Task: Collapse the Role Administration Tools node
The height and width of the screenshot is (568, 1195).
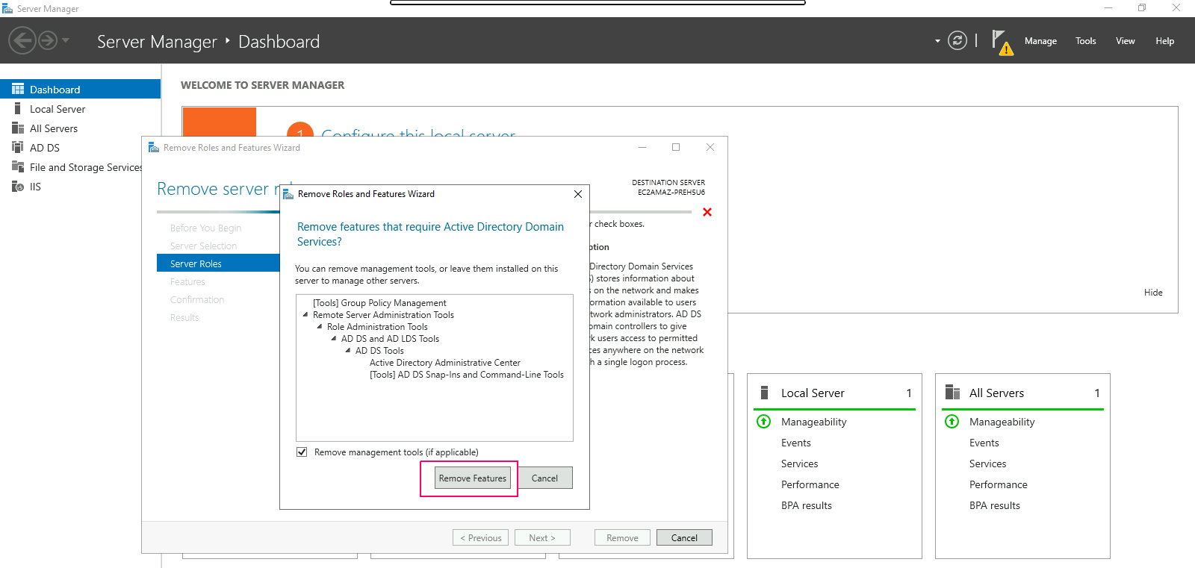Action: coord(320,327)
